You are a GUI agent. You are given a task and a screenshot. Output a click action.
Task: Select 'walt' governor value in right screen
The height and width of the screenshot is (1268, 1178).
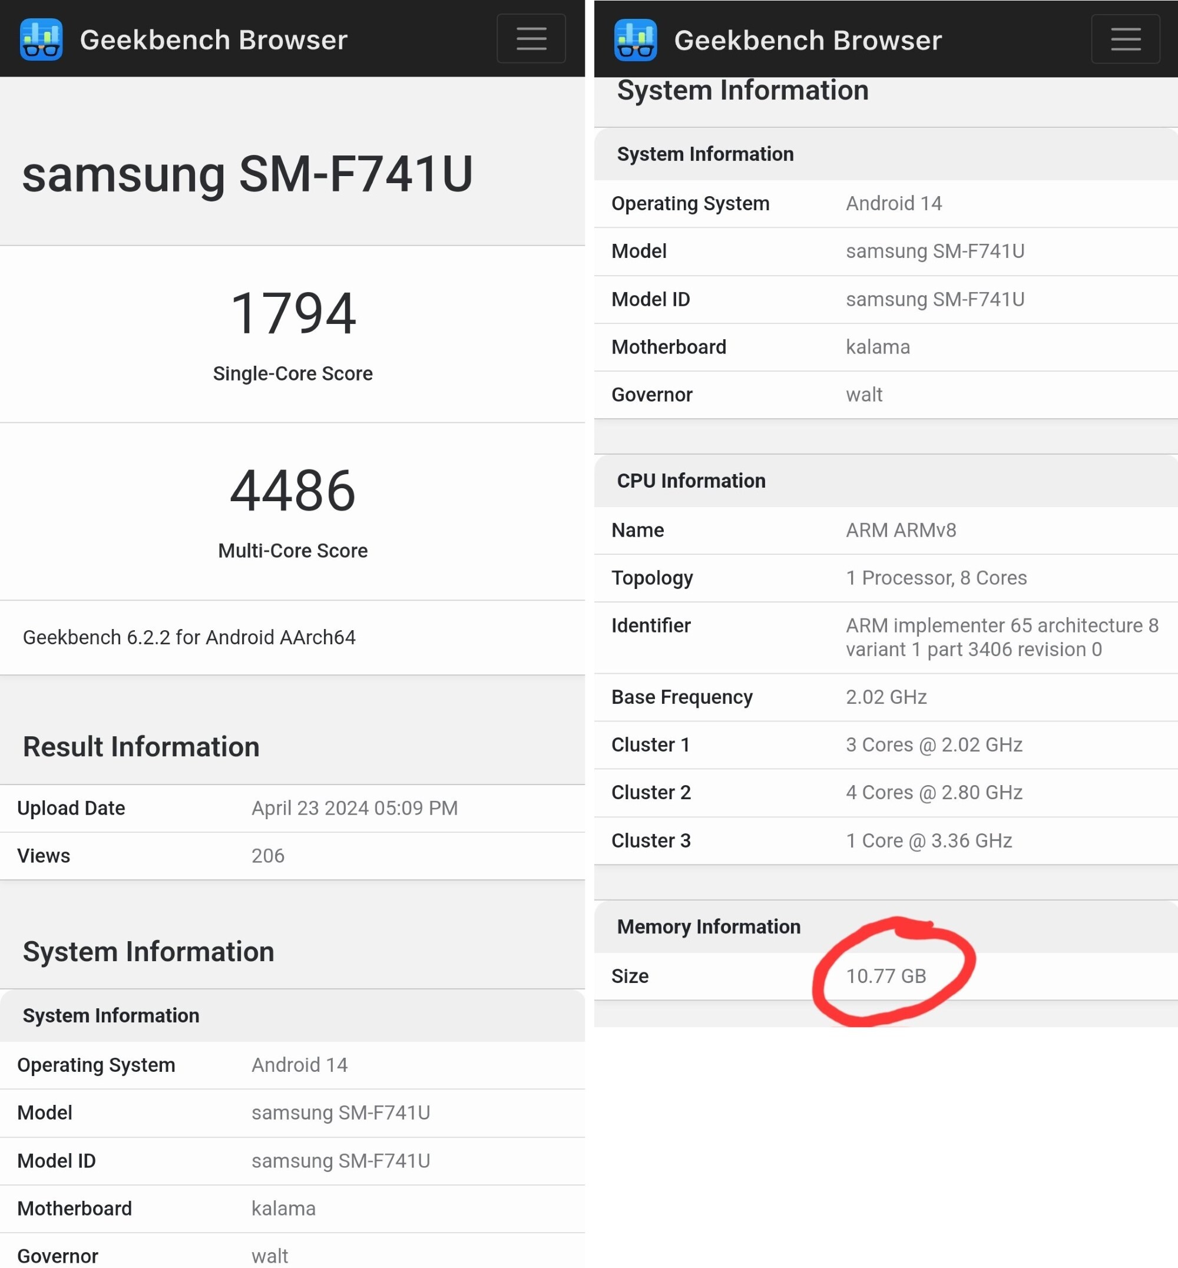tap(863, 395)
